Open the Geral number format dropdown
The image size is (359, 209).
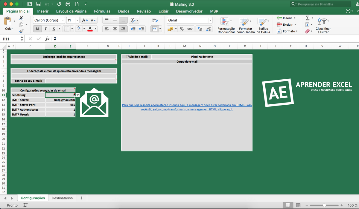point(210,20)
